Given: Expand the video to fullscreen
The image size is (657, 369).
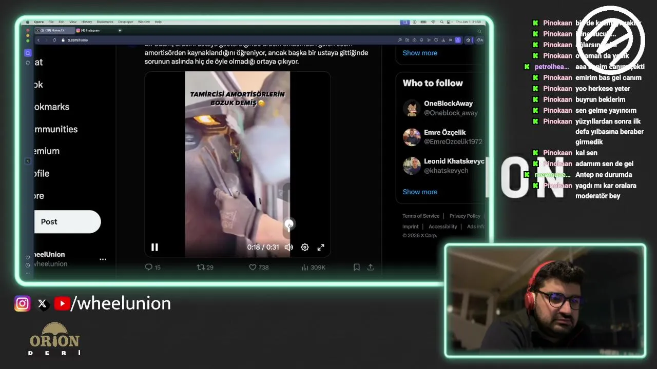Looking at the screenshot, I should 321,247.
